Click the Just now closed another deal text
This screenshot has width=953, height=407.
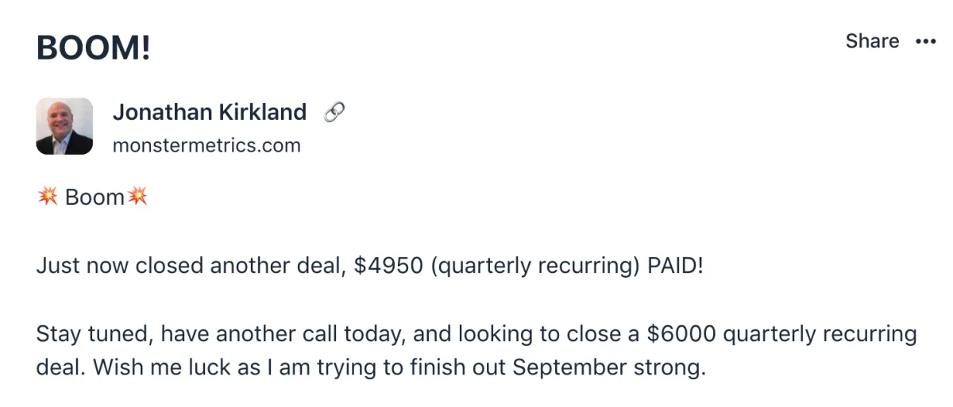[191, 266]
